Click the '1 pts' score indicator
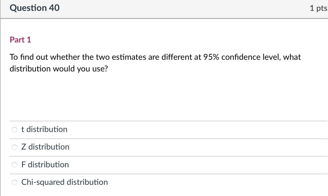The width and height of the screenshot is (328, 196). pos(318,8)
